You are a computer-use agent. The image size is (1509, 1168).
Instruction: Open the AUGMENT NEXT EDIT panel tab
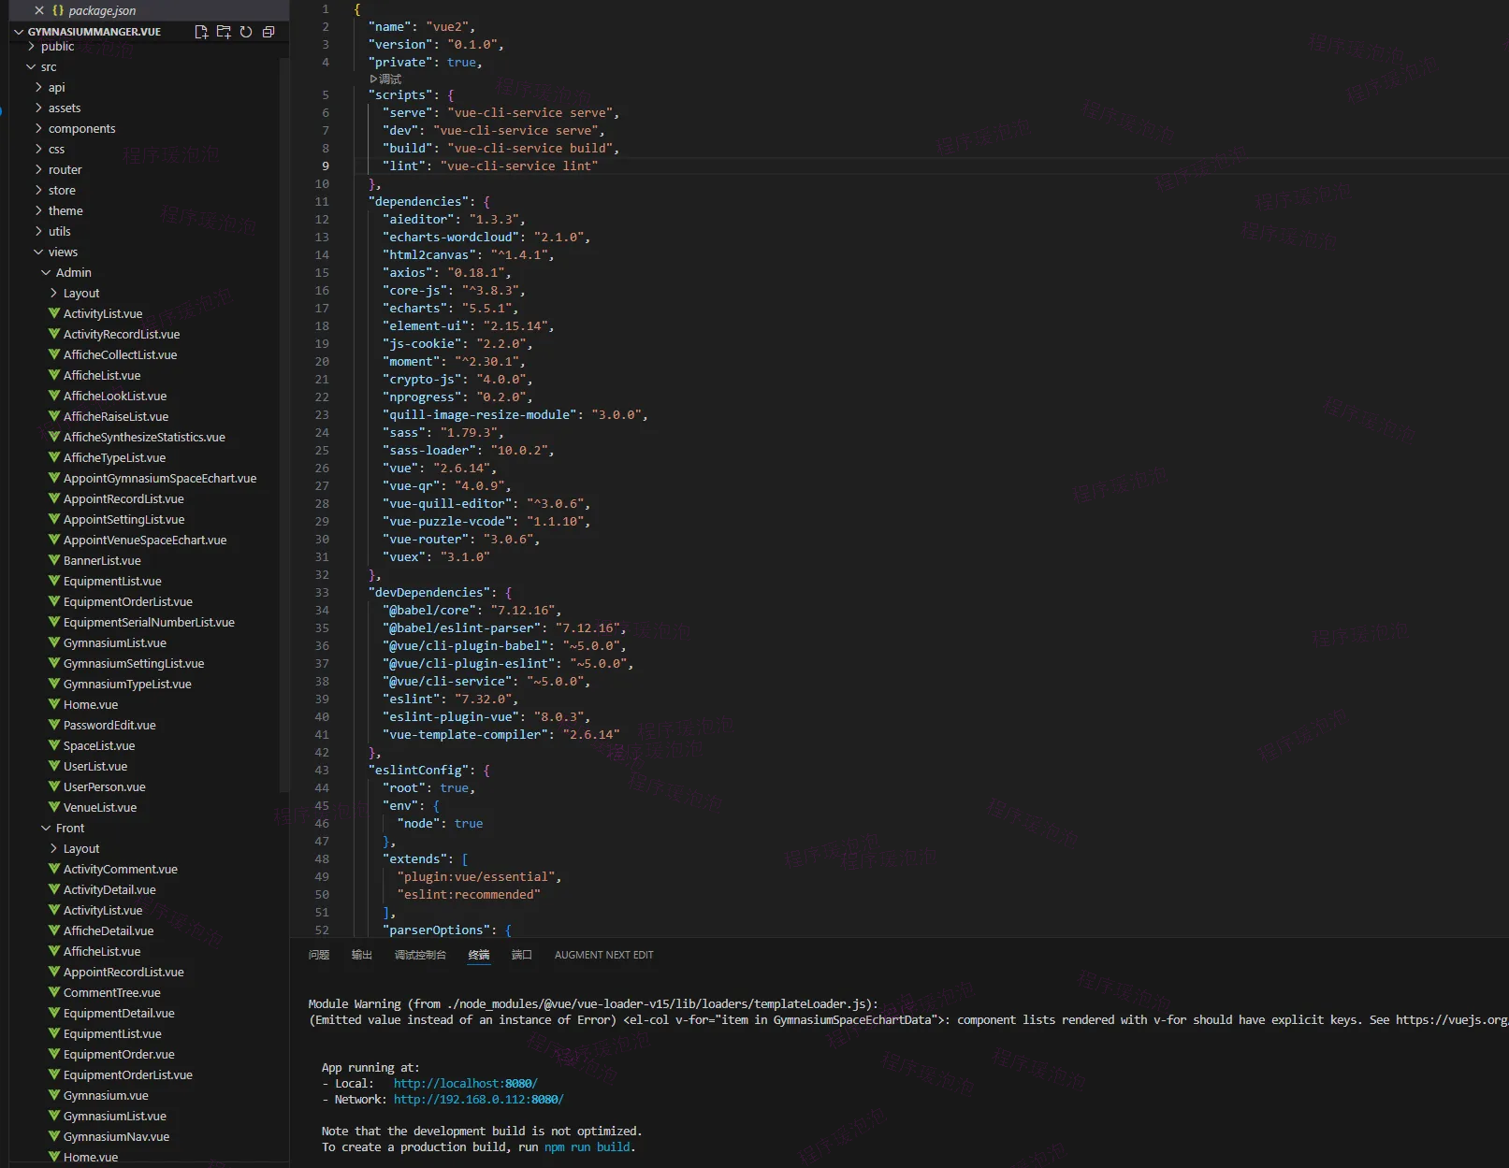[603, 955]
